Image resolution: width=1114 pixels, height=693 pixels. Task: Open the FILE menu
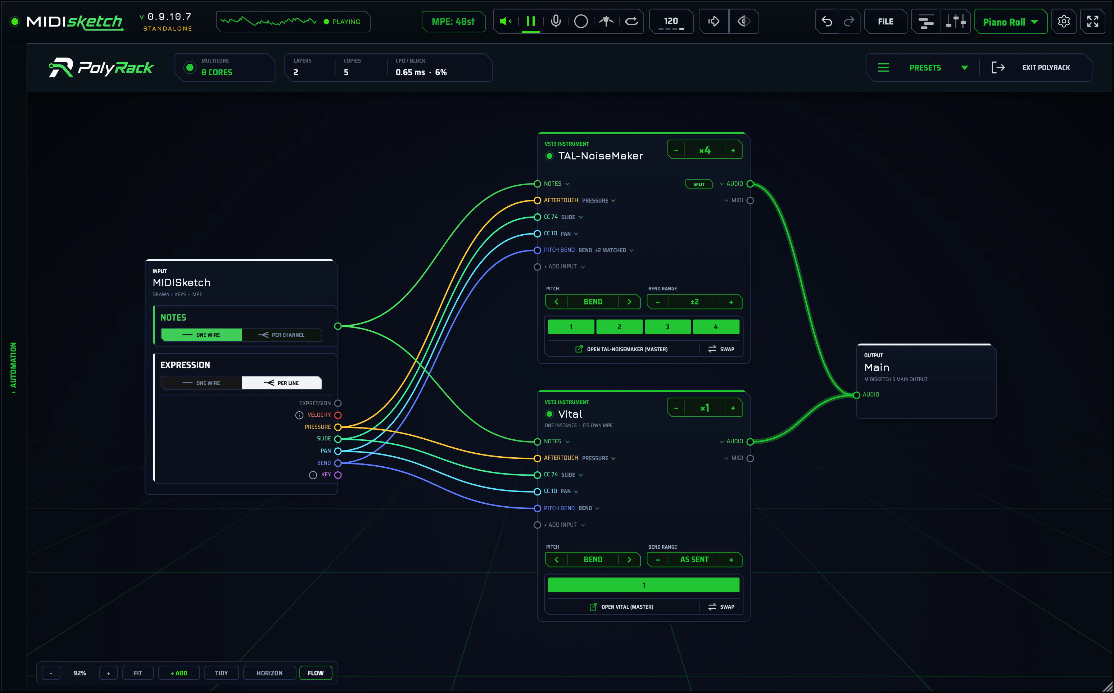pos(885,22)
